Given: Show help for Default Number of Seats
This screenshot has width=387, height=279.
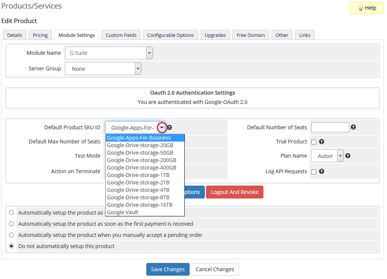Looking at the screenshot, I should pos(353,127).
